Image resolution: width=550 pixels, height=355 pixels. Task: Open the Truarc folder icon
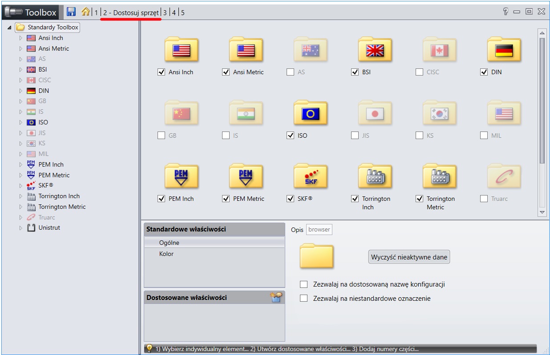pos(504,176)
